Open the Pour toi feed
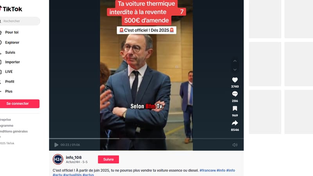Image resolution: width=313 pixels, height=176 pixels. [x=12, y=32]
